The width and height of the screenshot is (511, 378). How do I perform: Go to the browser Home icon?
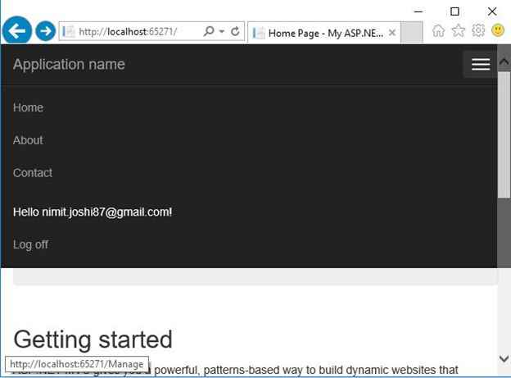click(x=438, y=31)
